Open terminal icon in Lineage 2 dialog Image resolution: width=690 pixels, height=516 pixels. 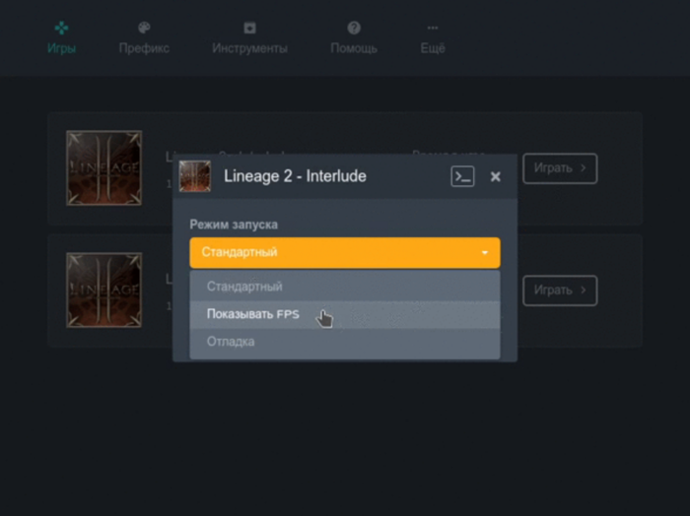click(462, 176)
